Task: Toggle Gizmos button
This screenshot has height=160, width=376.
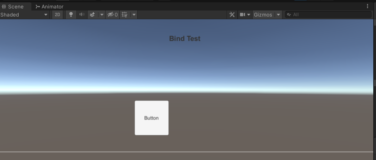Action: tap(263, 14)
